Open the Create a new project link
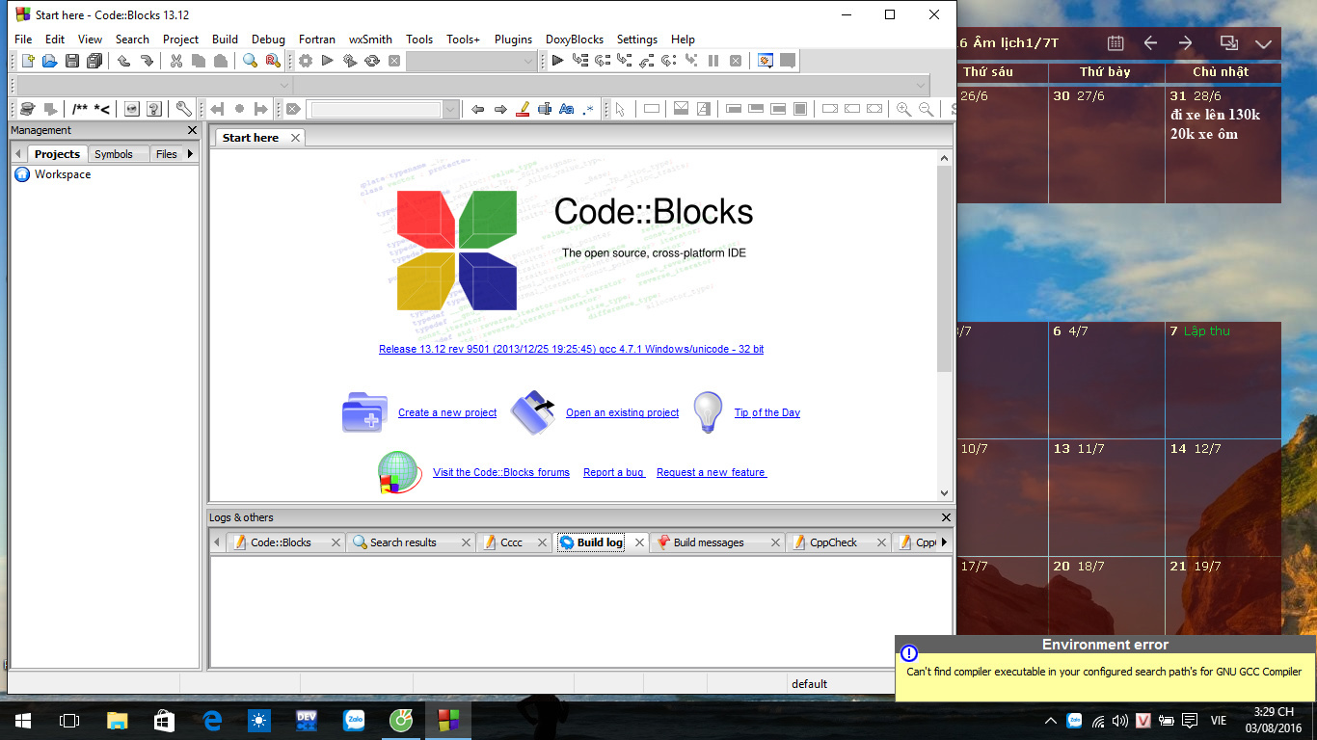This screenshot has width=1317, height=740. coord(446,412)
